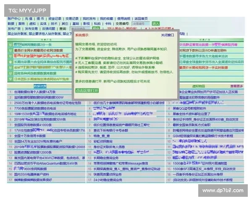Click green icon beside 最高价全网长期 ad row
The height and width of the screenshot is (201, 252).
(10, 50)
